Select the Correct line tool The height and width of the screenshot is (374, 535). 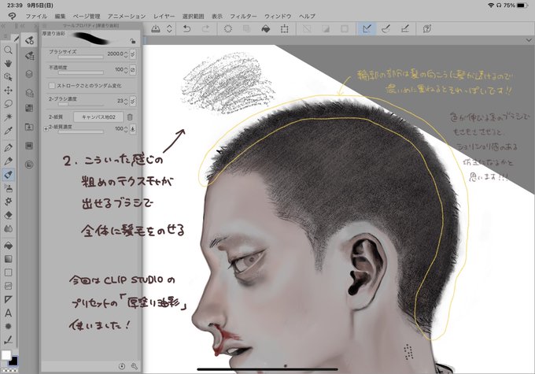tap(8, 340)
